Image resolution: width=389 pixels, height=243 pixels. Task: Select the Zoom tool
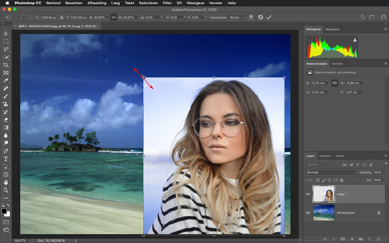(6, 190)
